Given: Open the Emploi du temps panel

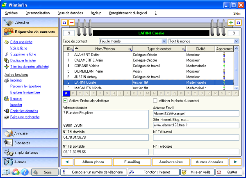Looking at the screenshot, I should coord(30,153).
